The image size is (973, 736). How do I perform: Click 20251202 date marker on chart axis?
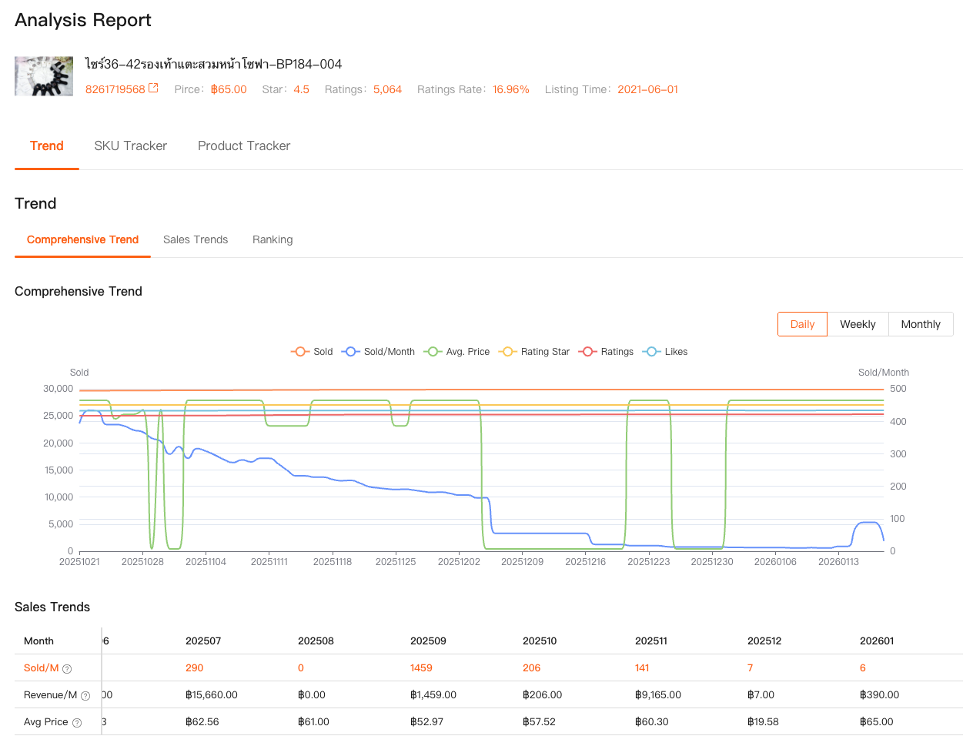click(x=459, y=562)
